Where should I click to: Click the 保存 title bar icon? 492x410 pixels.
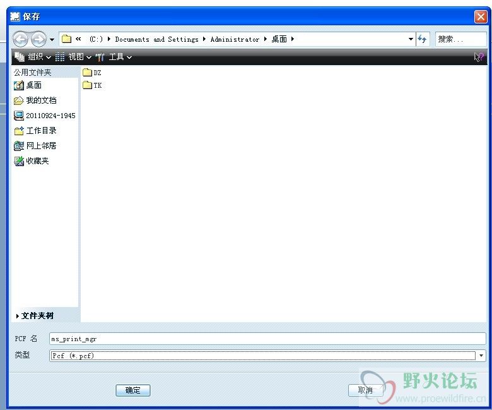pyautogui.click(x=15, y=16)
